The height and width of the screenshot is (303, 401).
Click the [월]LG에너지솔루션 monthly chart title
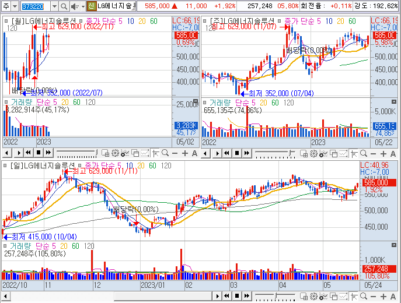pyautogui.click(x=44, y=21)
